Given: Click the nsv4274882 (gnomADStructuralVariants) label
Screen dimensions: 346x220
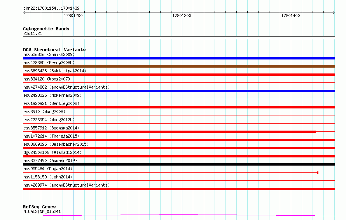Looking at the screenshot, I should [x=66, y=87].
